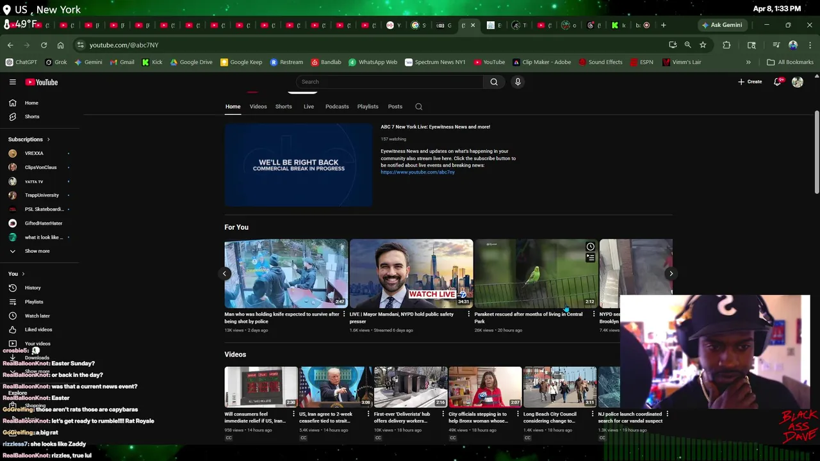Open Liked videos in sidebar
This screenshot has height=461, width=820.
coord(40,329)
